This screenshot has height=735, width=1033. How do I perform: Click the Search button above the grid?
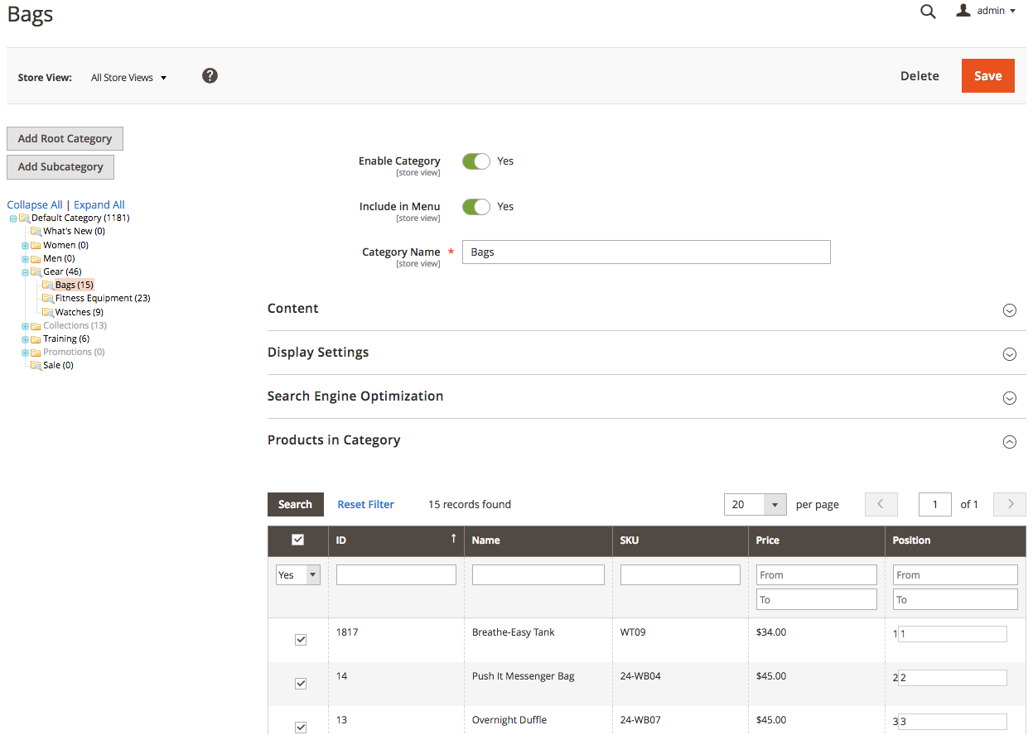295,504
